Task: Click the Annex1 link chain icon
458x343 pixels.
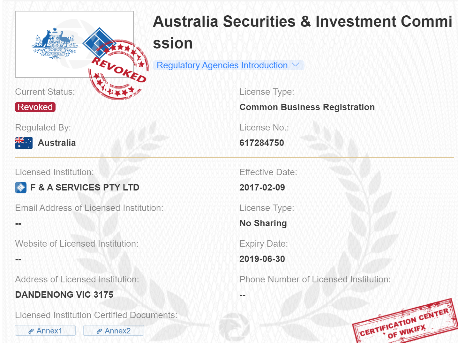Action: pyautogui.click(x=31, y=331)
